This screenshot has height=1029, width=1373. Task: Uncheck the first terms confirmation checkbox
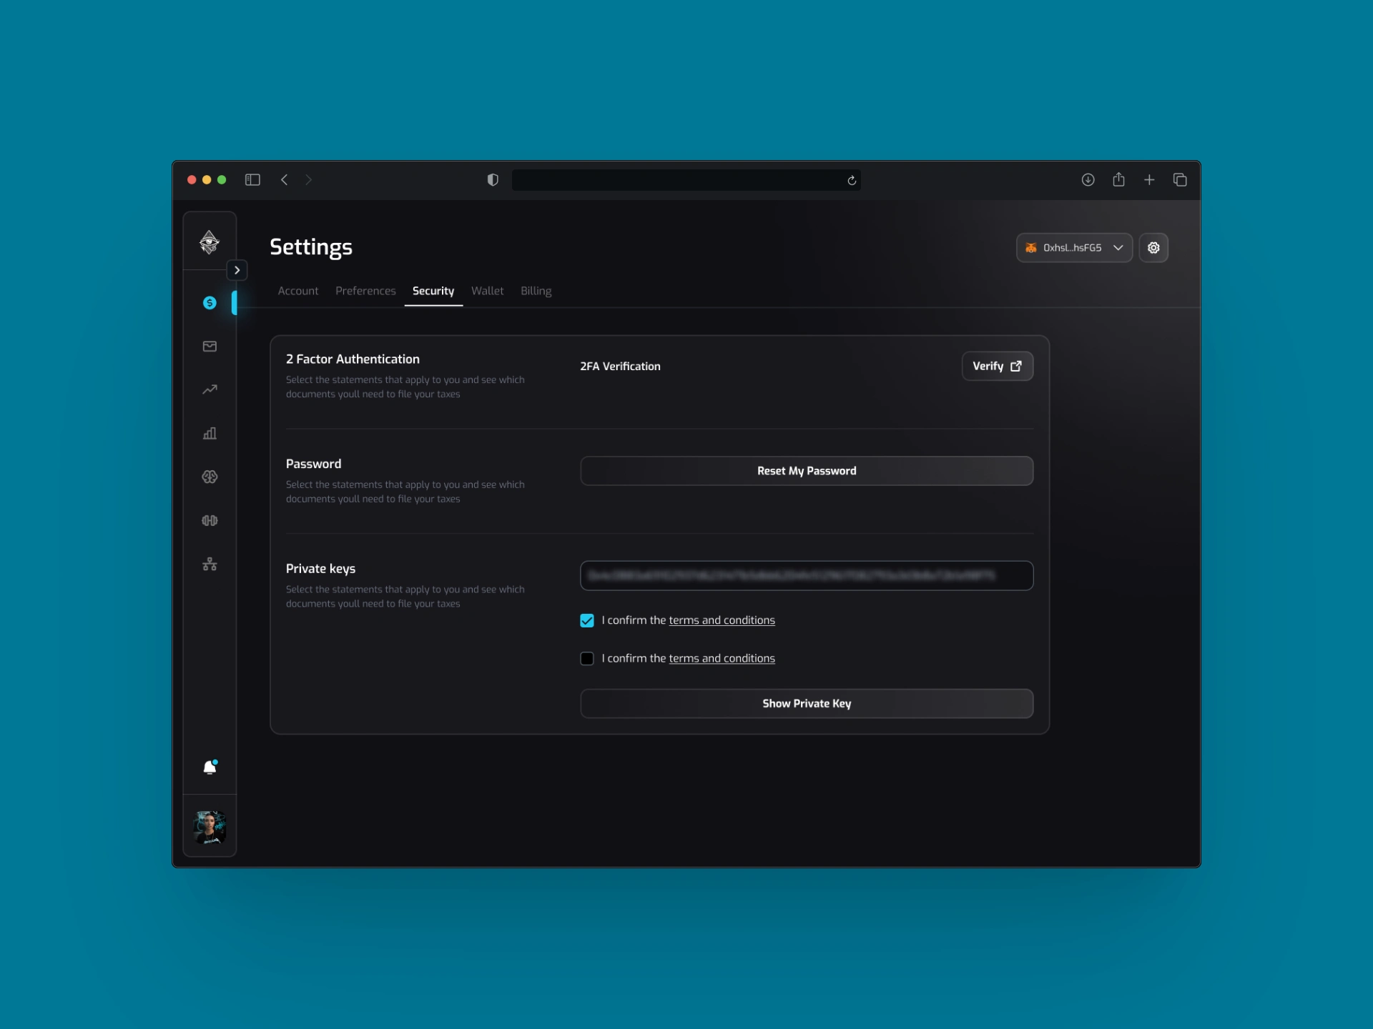[x=587, y=620]
